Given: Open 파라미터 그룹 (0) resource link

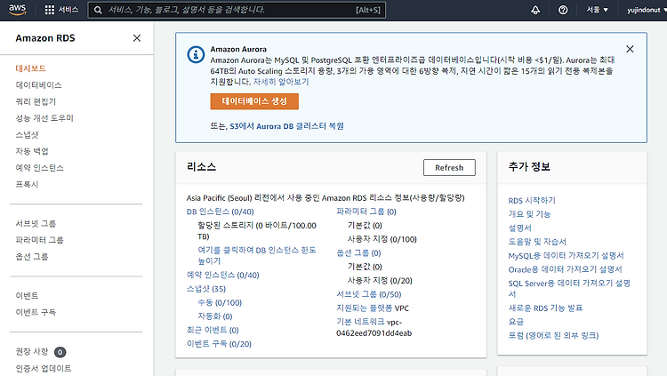Looking at the screenshot, I should tap(366, 212).
